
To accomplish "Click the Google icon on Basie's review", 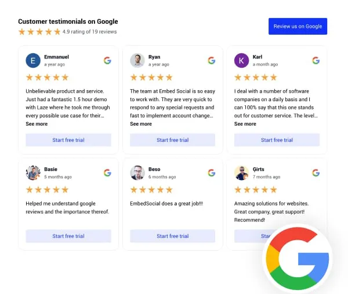I will point(107,172).
